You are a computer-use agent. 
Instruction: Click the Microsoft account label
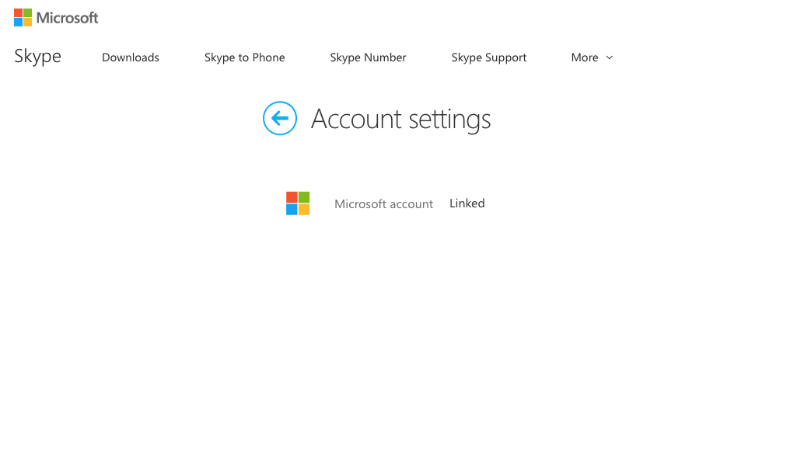click(383, 203)
